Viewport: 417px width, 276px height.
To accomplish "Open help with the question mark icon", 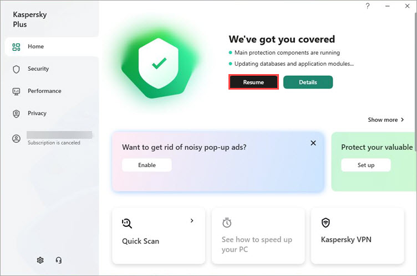I will [x=368, y=6].
